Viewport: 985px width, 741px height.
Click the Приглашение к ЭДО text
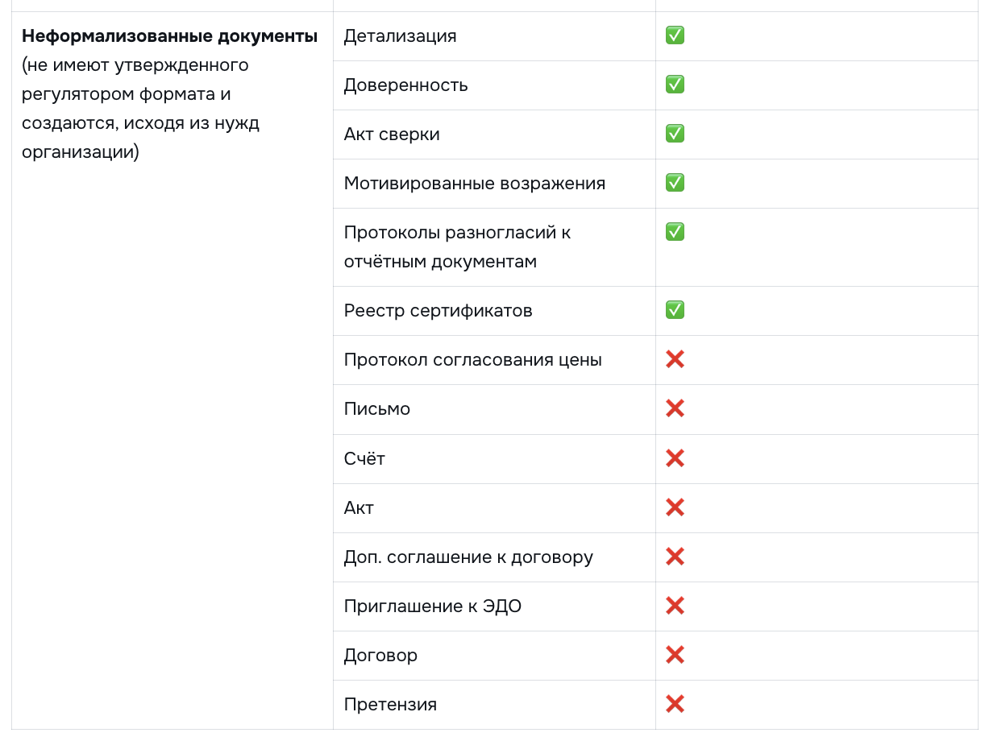click(x=432, y=606)
